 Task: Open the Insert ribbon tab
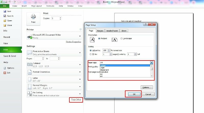pos(24,6)
